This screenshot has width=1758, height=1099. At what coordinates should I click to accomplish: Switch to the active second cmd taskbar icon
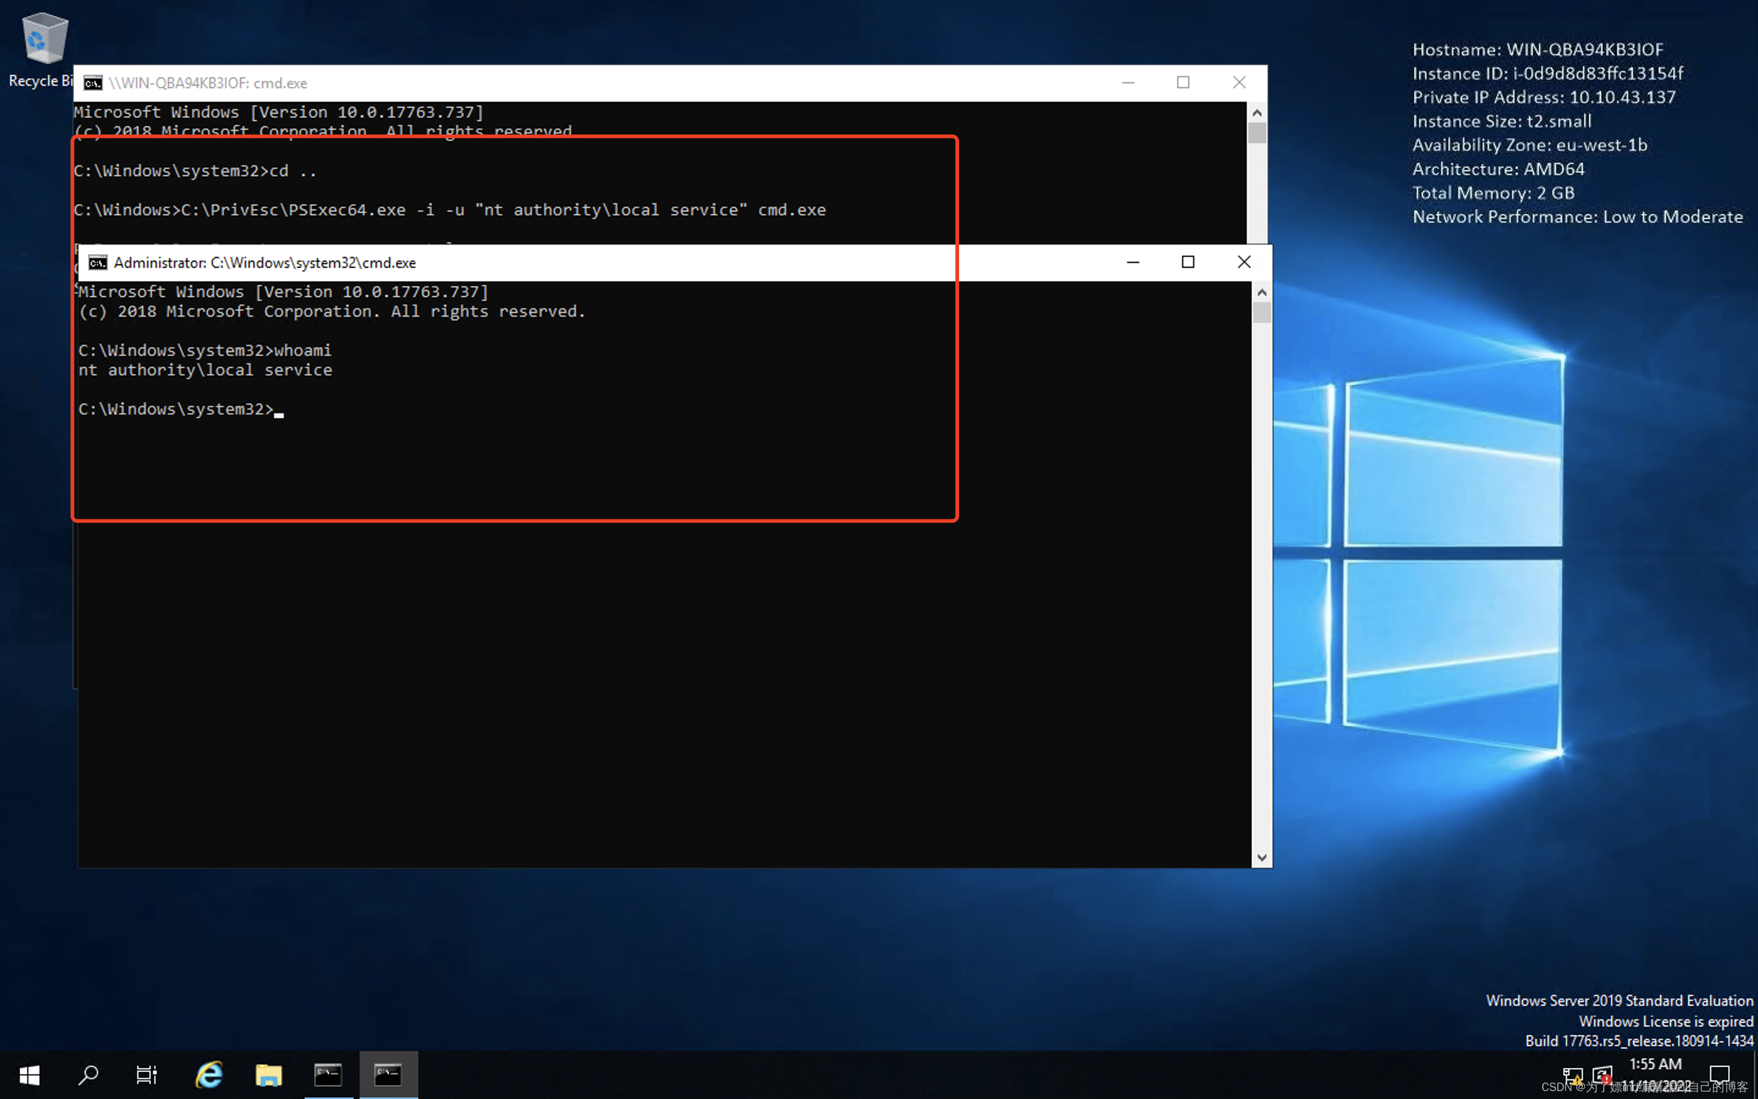[x=388, y=1075]
